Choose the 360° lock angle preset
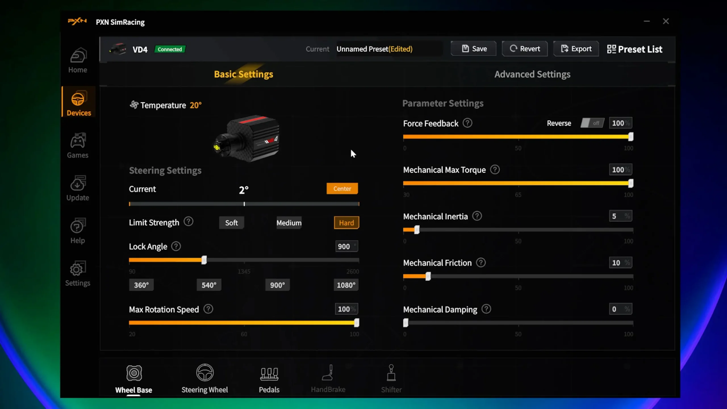727x409 pixels. point(141,285)
